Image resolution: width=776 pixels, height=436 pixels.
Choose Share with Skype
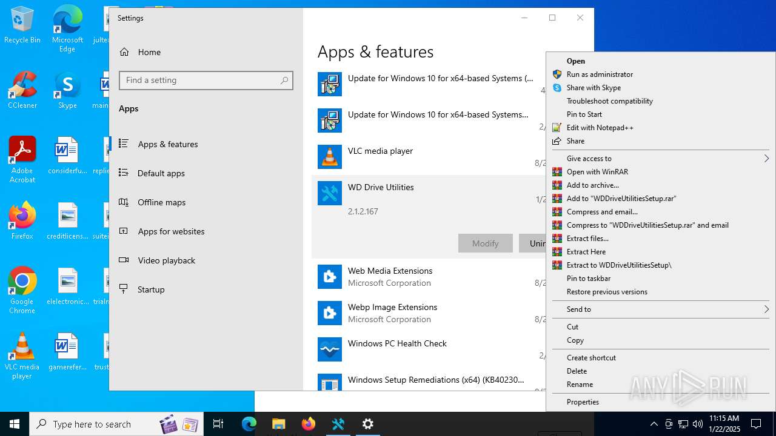pos(661,88)
